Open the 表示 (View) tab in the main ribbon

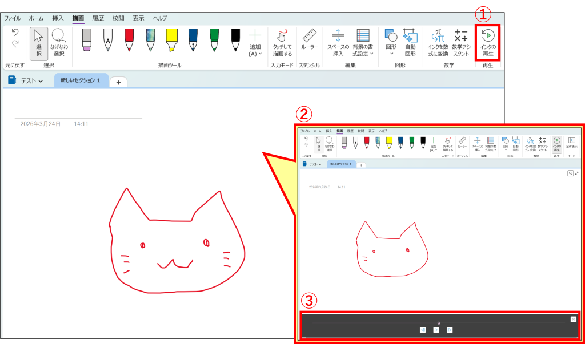point(138,18)
